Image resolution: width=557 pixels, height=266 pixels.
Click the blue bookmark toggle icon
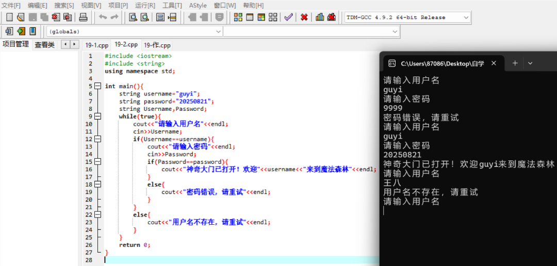32,31
